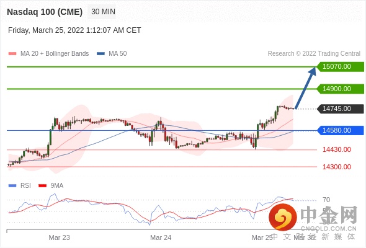This screenshot has height=248, width=366.
Task: Click the Mar 24 date axis label
Action: coord(161,237)
